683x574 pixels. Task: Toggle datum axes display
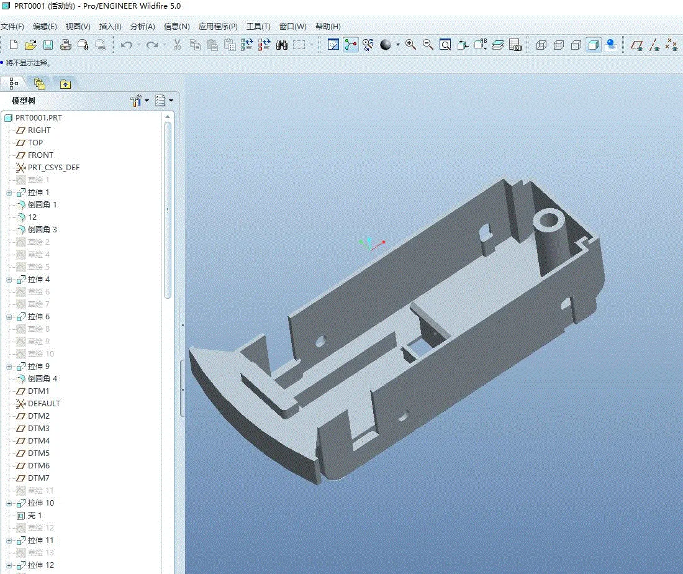(x=654, y=45)
